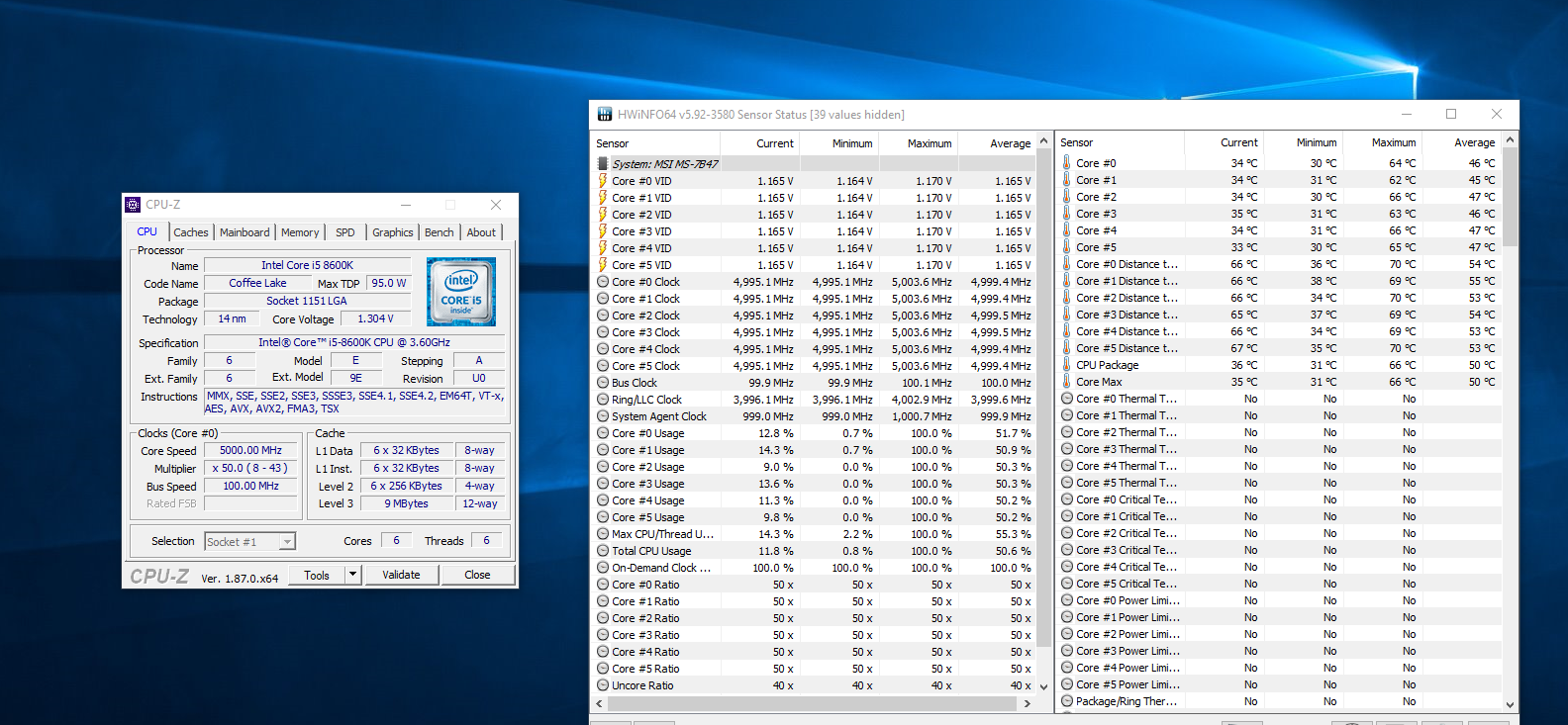Click the Current column header in left HWiNFO pane

[x=760, y=143]
